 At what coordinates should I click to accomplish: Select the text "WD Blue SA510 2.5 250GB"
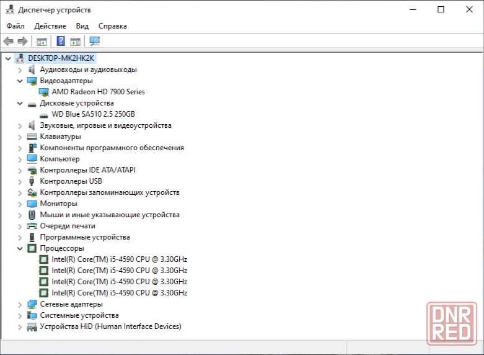tap(93, 114)
